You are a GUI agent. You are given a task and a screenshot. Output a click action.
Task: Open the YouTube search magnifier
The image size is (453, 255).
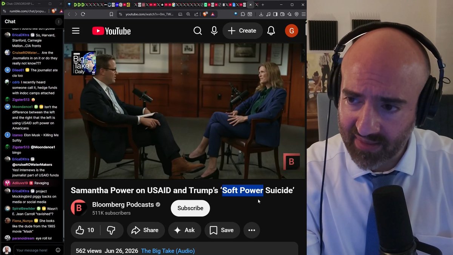197,31
